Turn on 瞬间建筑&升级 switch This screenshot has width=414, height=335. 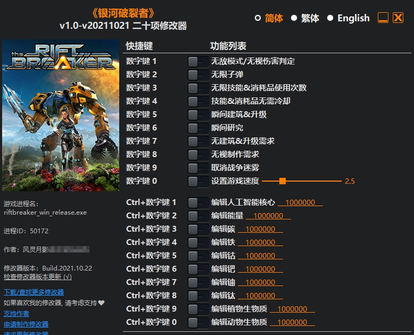198,115
